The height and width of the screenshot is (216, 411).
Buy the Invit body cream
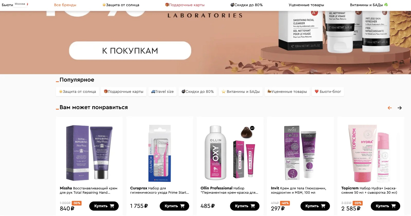[315, 206]
